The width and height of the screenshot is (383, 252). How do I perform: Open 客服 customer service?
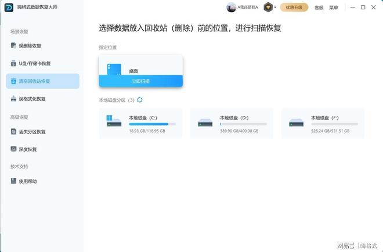pos(319,8)
